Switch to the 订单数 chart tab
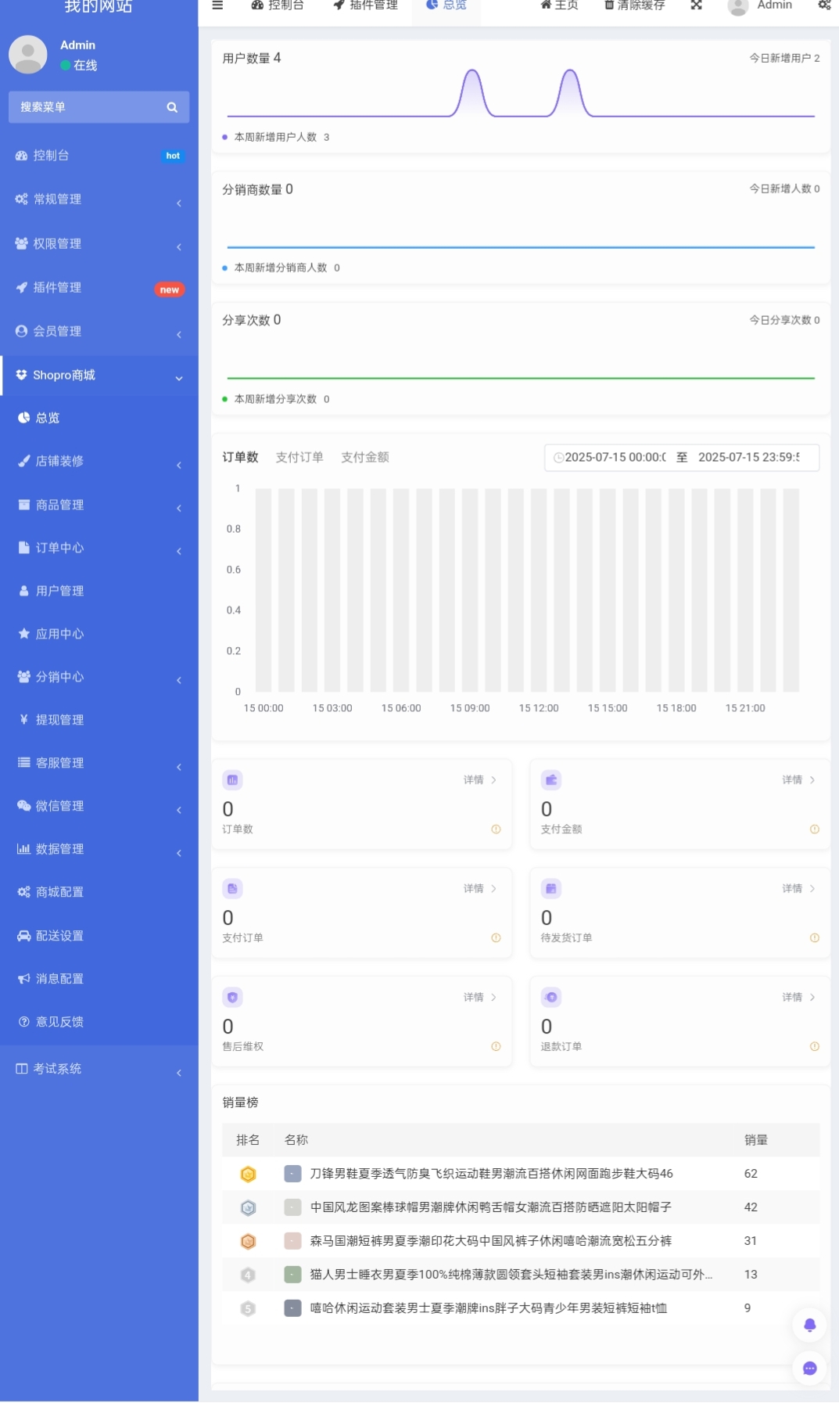This screenshot has height=1403, width=839. coord(240,458)
